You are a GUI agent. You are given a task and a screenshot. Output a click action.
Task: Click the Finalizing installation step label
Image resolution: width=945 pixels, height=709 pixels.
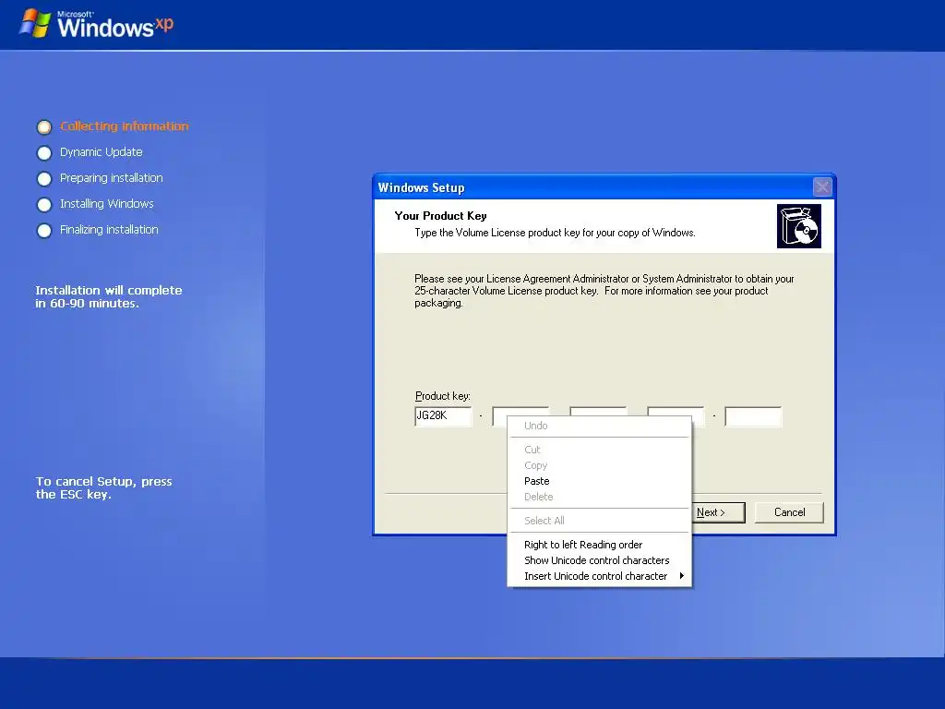[x=109, y=230]
